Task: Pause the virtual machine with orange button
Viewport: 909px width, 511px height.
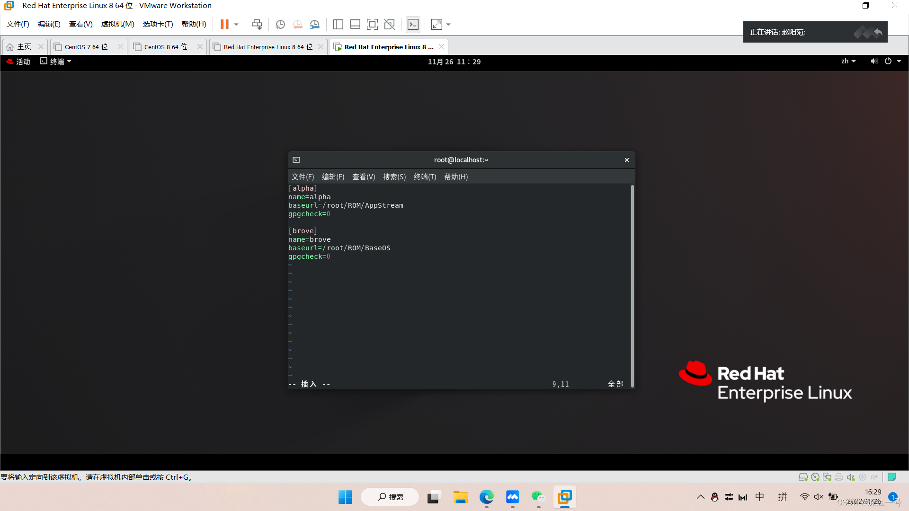Action: 224,24
